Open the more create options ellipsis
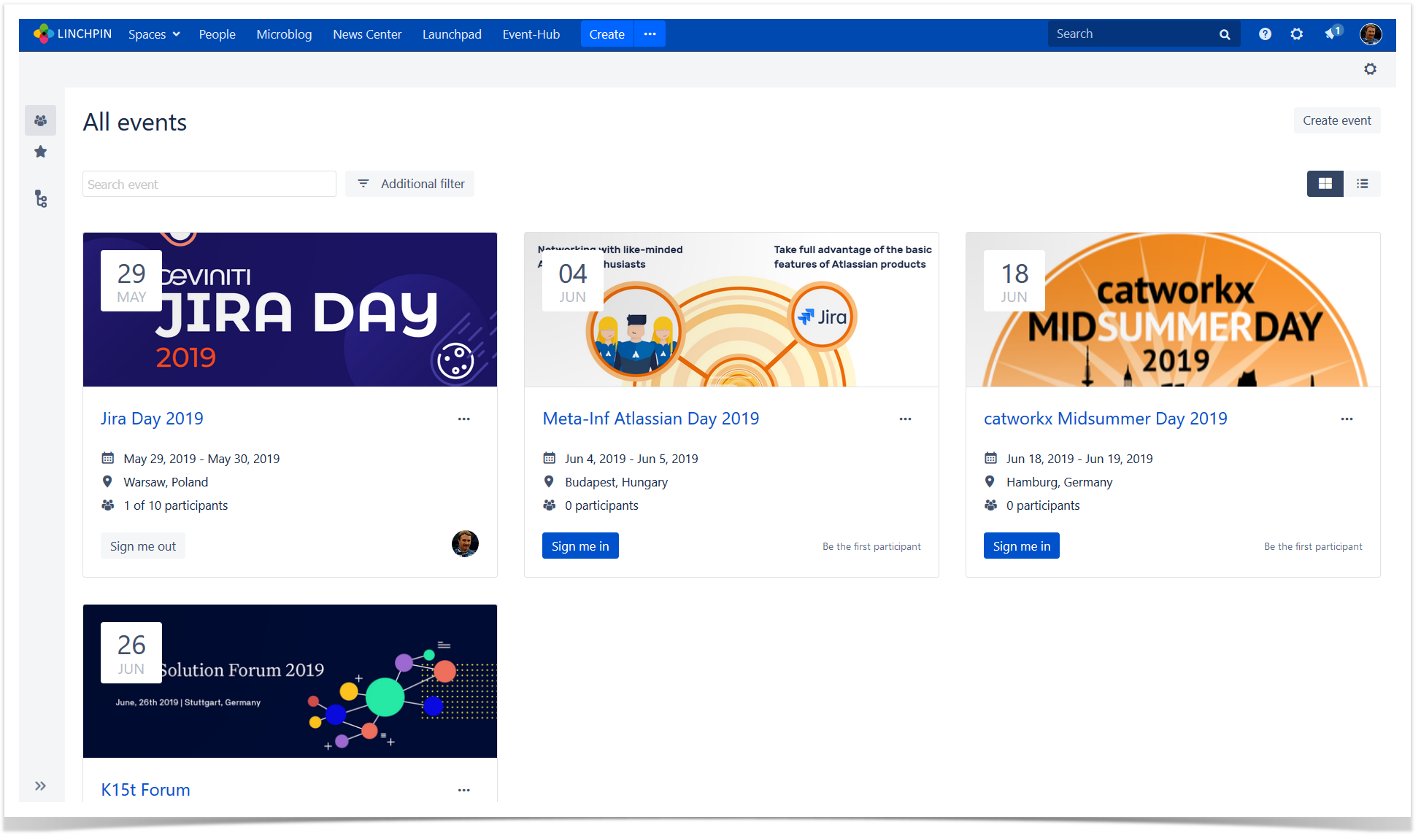Viewport: 1421px width, 838px height. pos(650,34)
